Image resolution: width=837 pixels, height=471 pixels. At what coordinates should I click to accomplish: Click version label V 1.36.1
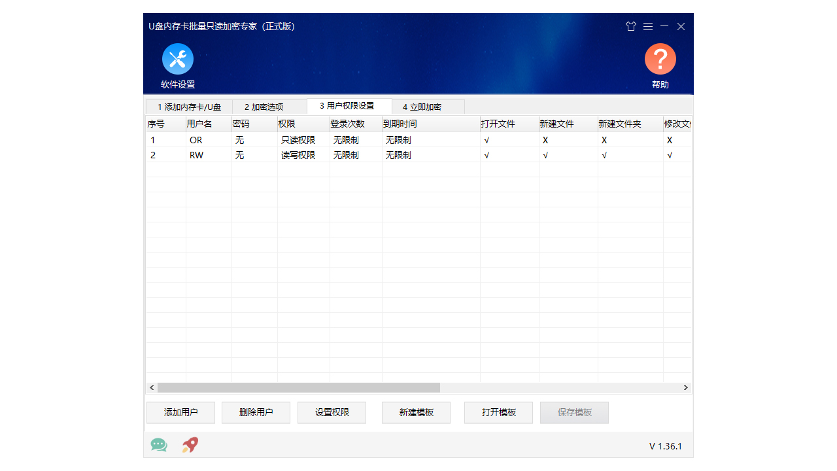[x=666, y=446]
